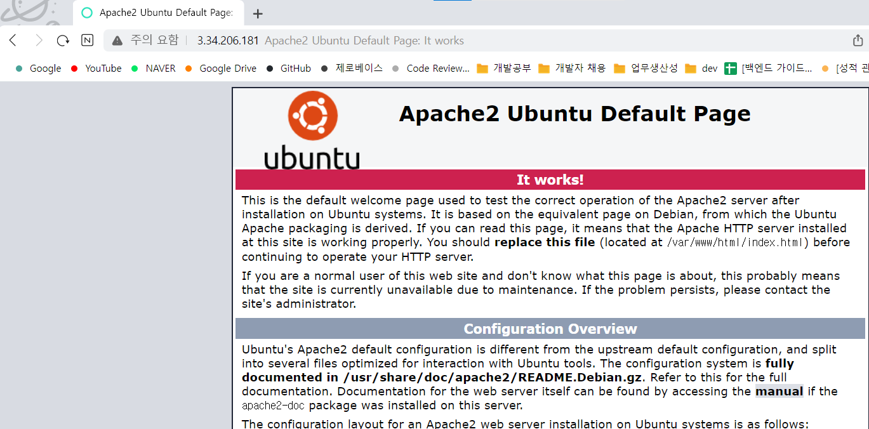
Task: Expand the 개발공부 bookmark folder
Action: 504,69
